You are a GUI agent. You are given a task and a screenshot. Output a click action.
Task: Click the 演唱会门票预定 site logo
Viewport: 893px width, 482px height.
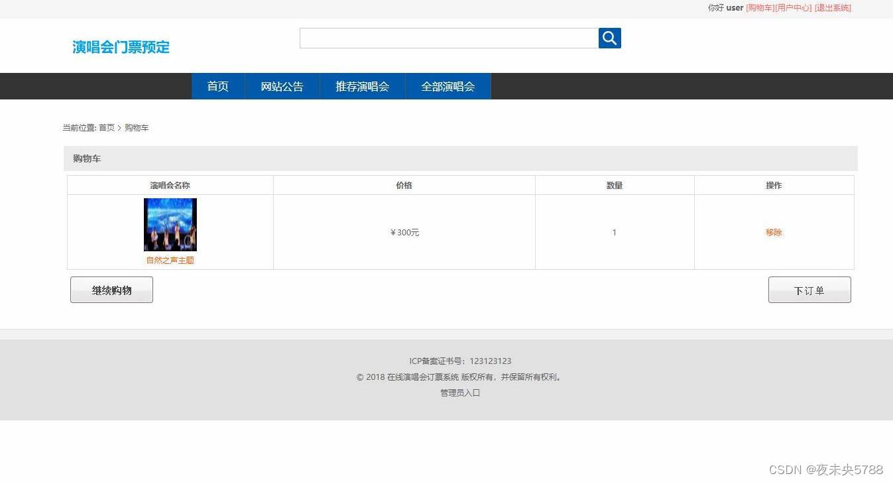(121, 47)
